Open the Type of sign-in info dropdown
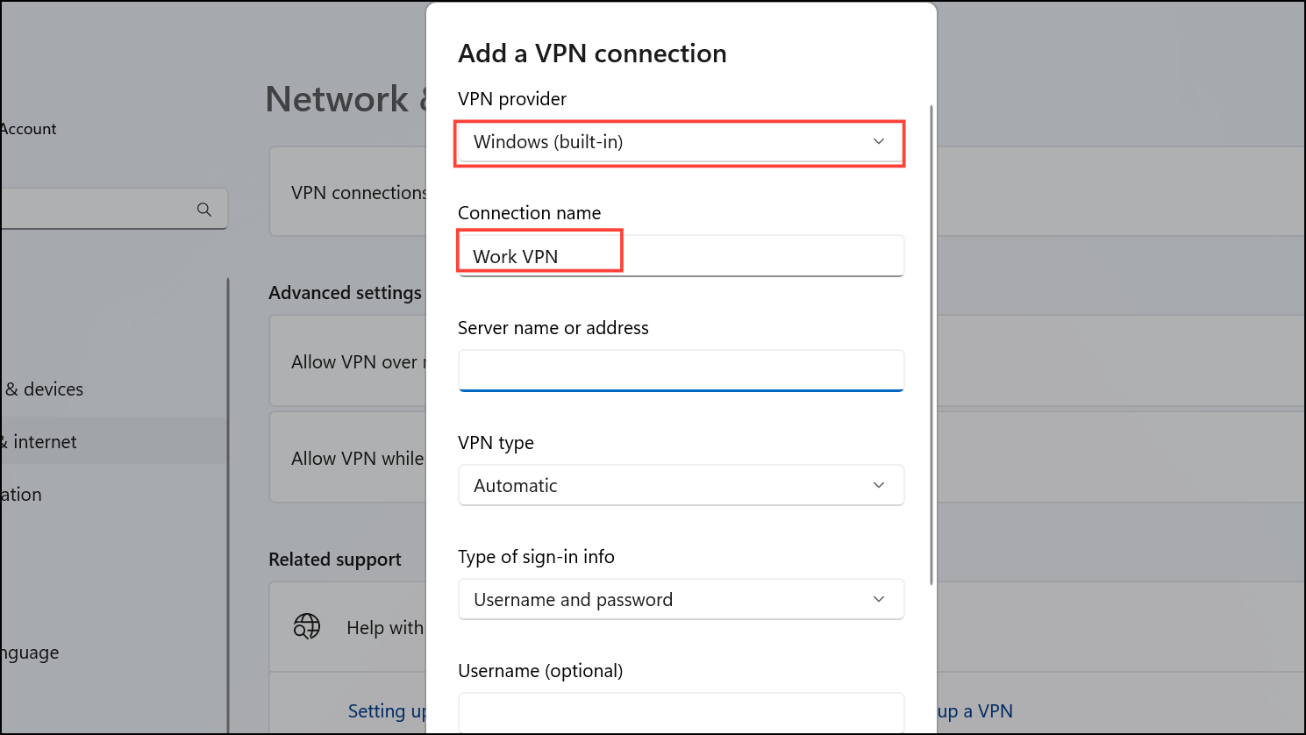The image size is (1306, 735). tap(680, 600)
